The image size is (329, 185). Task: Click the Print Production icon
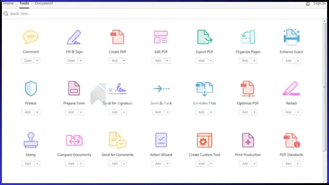248,140
